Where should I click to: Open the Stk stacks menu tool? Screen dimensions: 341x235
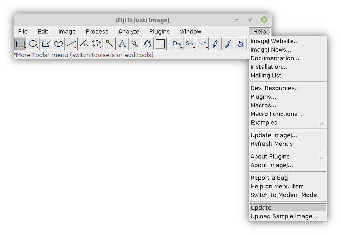190,44
